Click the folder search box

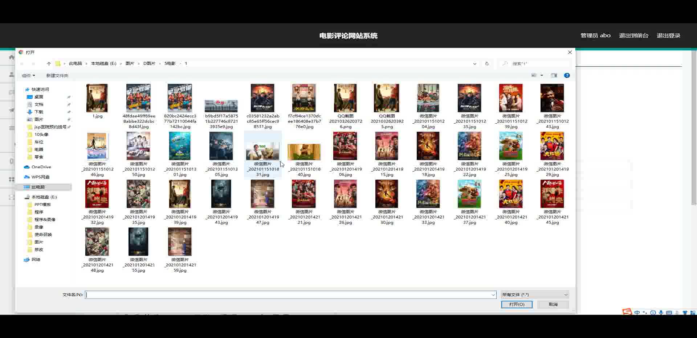tap(534, 63)
